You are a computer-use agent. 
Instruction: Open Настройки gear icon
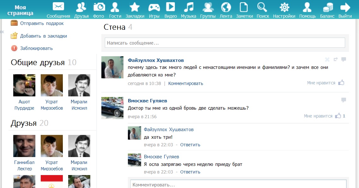[284, 7]
